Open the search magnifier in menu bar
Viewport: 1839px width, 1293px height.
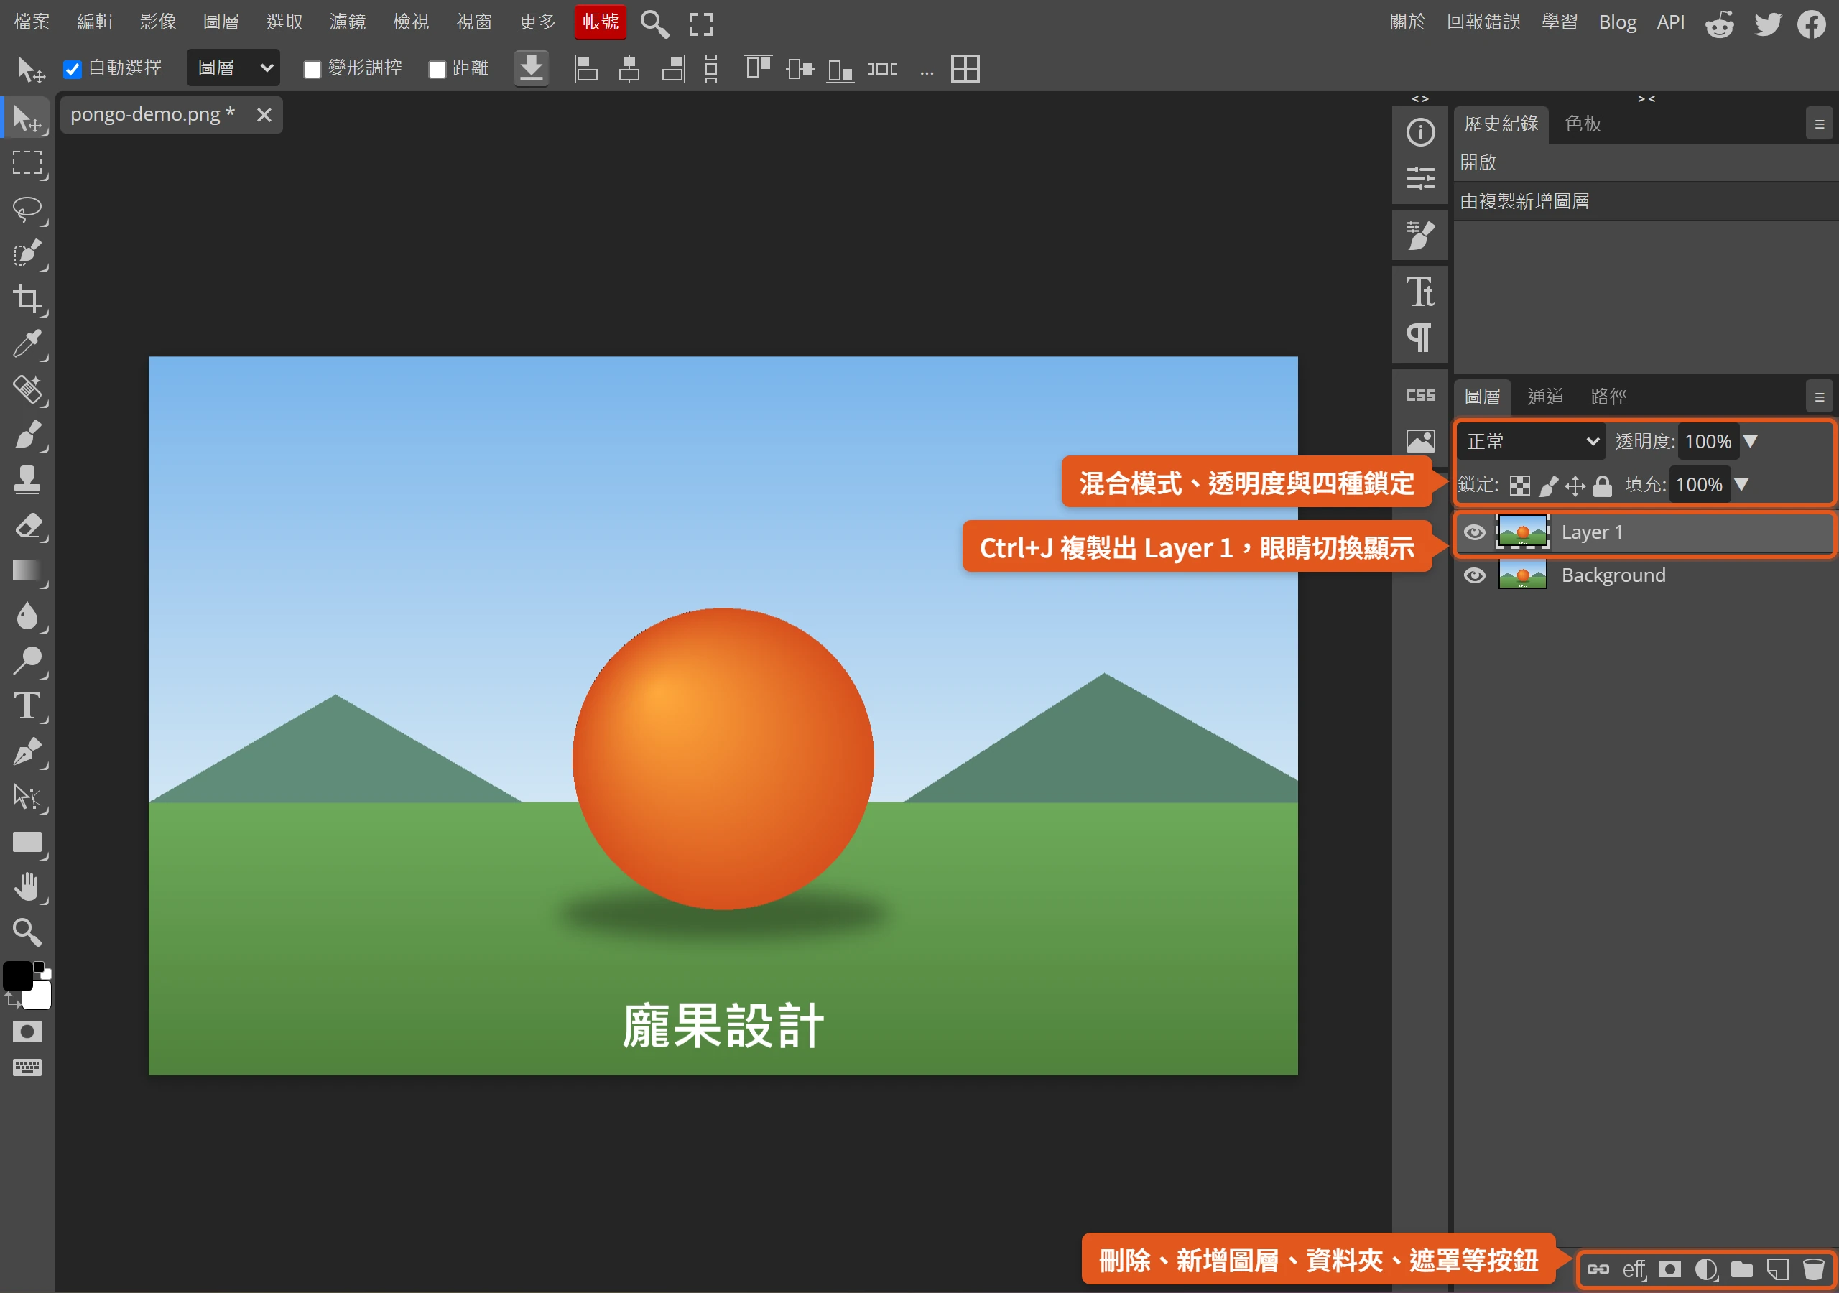tap(654, 24)
